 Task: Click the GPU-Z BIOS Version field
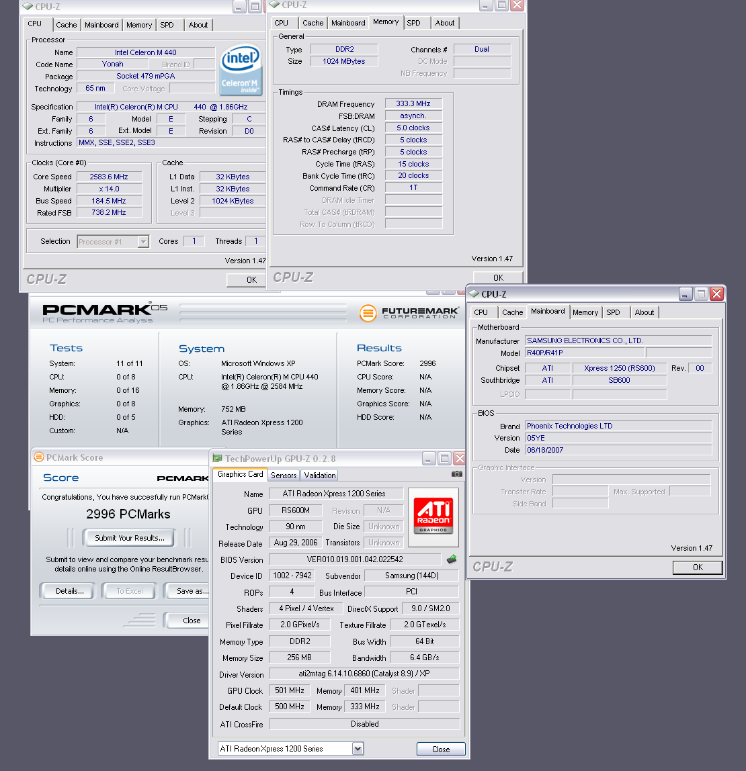coord(355,559)
